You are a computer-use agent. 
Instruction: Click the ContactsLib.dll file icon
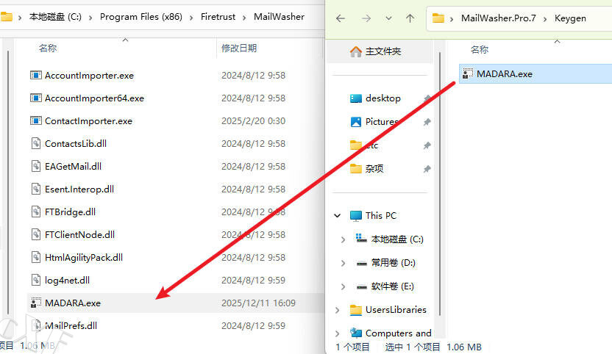[x=35, y=143]
